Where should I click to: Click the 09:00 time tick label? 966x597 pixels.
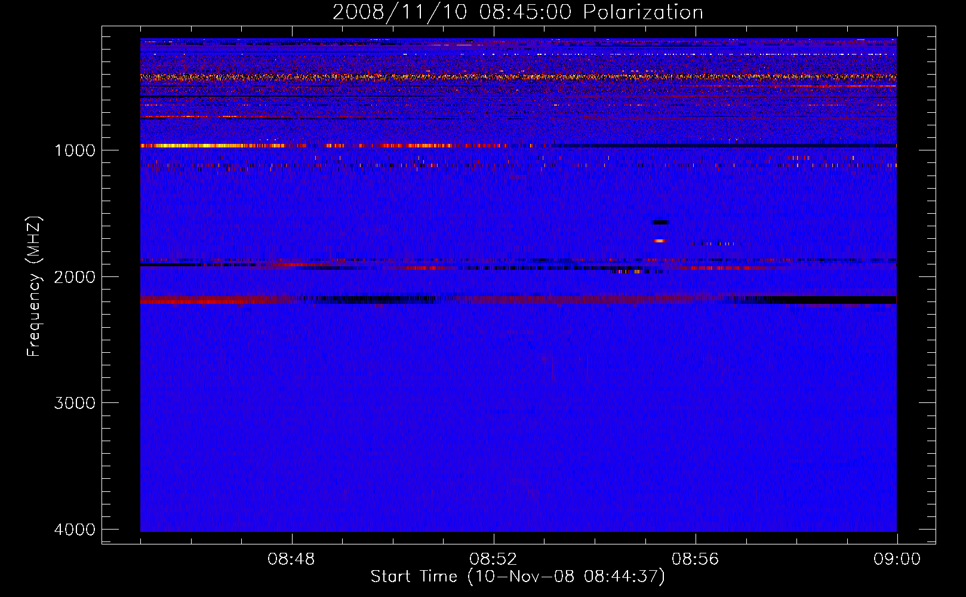point(897,559)
